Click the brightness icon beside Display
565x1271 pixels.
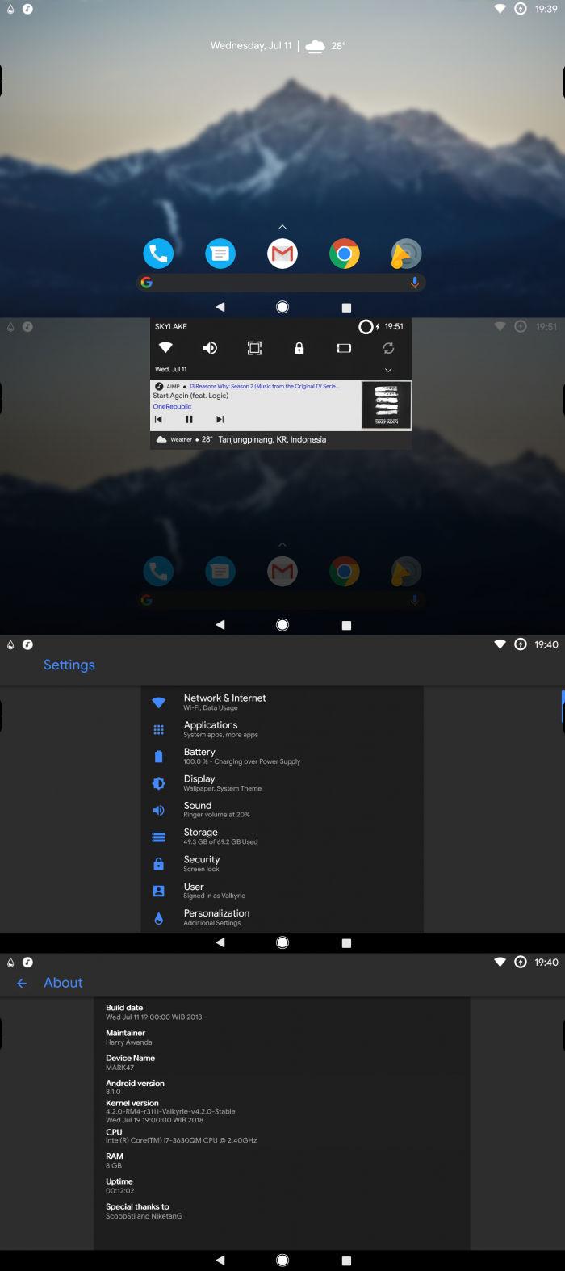coord(159,783)
